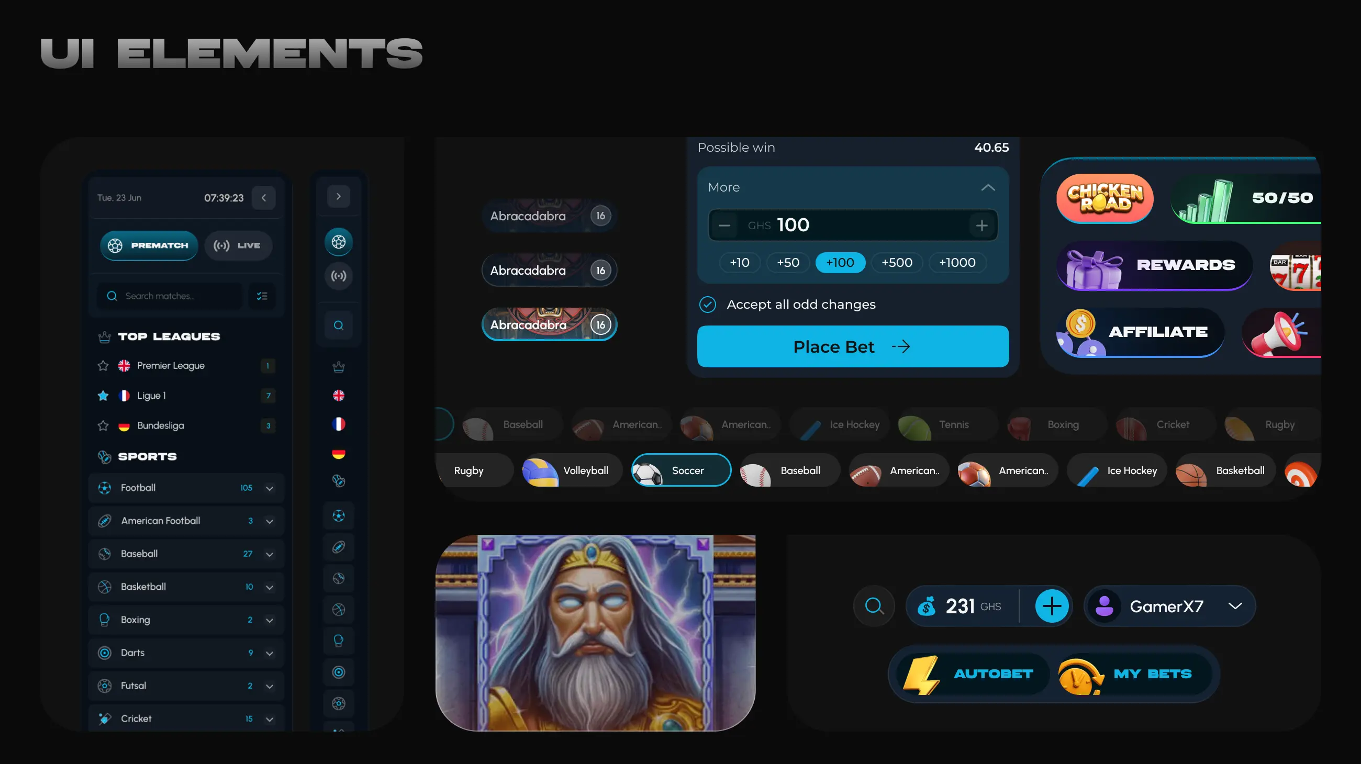Open the Chicken Road game tile
Image resolution: width=1361 pixels, height=764 pixels.
1105,198
